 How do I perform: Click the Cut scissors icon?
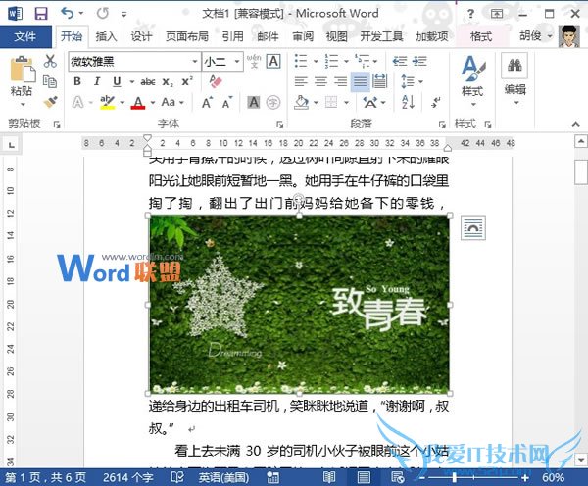50,61
